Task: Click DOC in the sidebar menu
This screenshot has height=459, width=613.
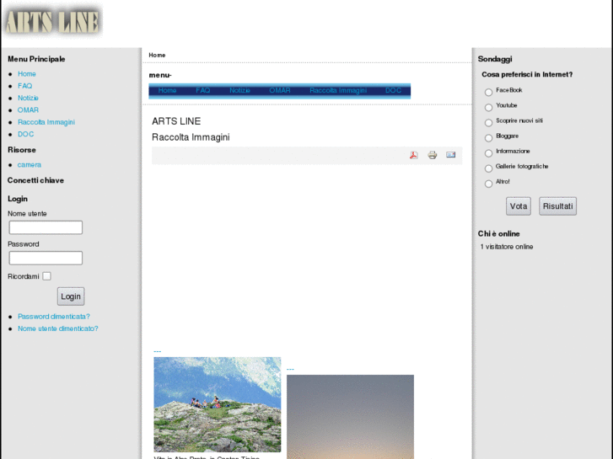Action: [x=26, y=135]
